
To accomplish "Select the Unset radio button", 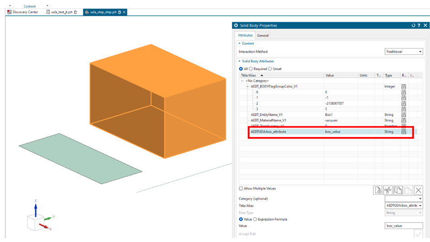I will click(x=270, y=69).
